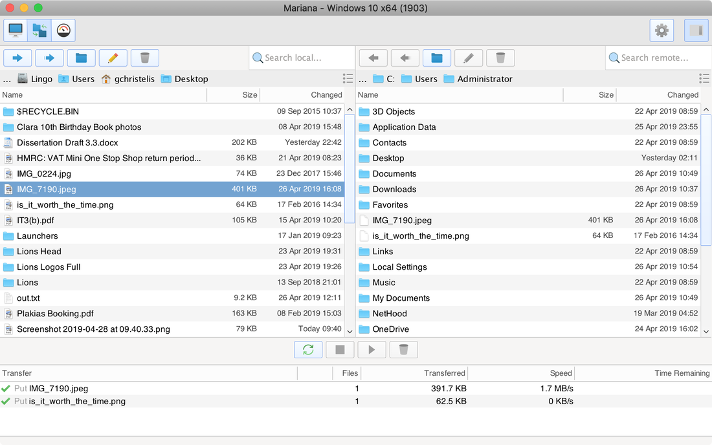Create a new folder in the remote pane
The width and height of the screenshot is (712, 445).
pyautogui.click(x=437, y=58)
